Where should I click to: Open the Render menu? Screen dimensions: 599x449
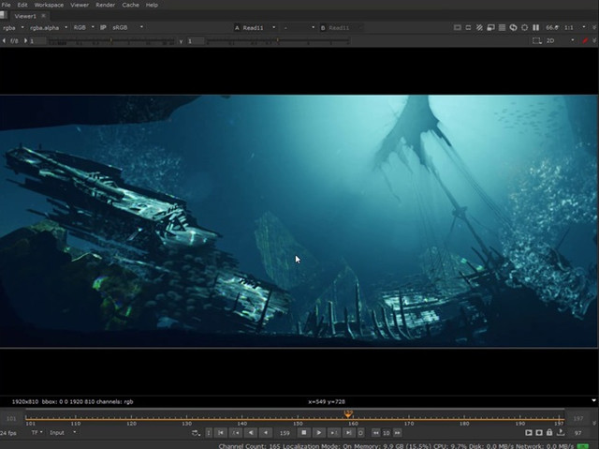(106, 5)
